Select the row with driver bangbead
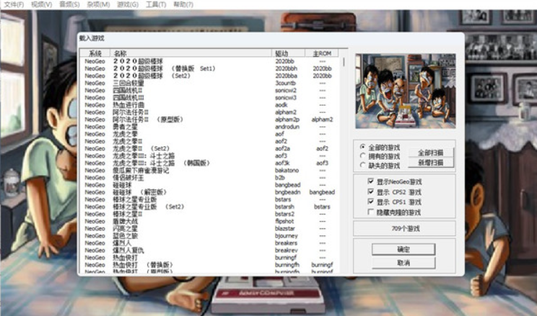The image size is (537, 316). click(210, 185)
